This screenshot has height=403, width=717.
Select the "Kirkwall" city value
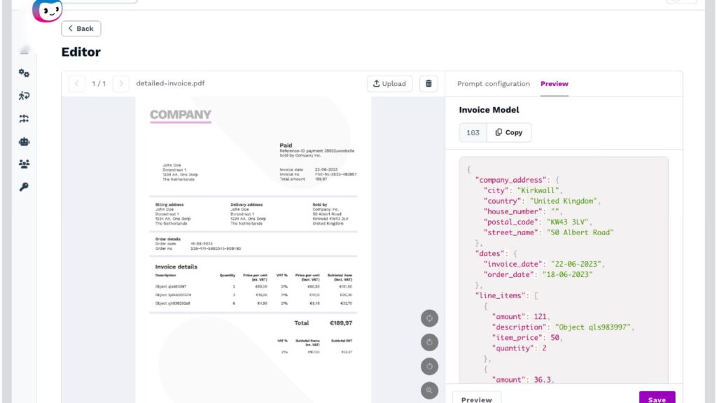coord(538,190)
